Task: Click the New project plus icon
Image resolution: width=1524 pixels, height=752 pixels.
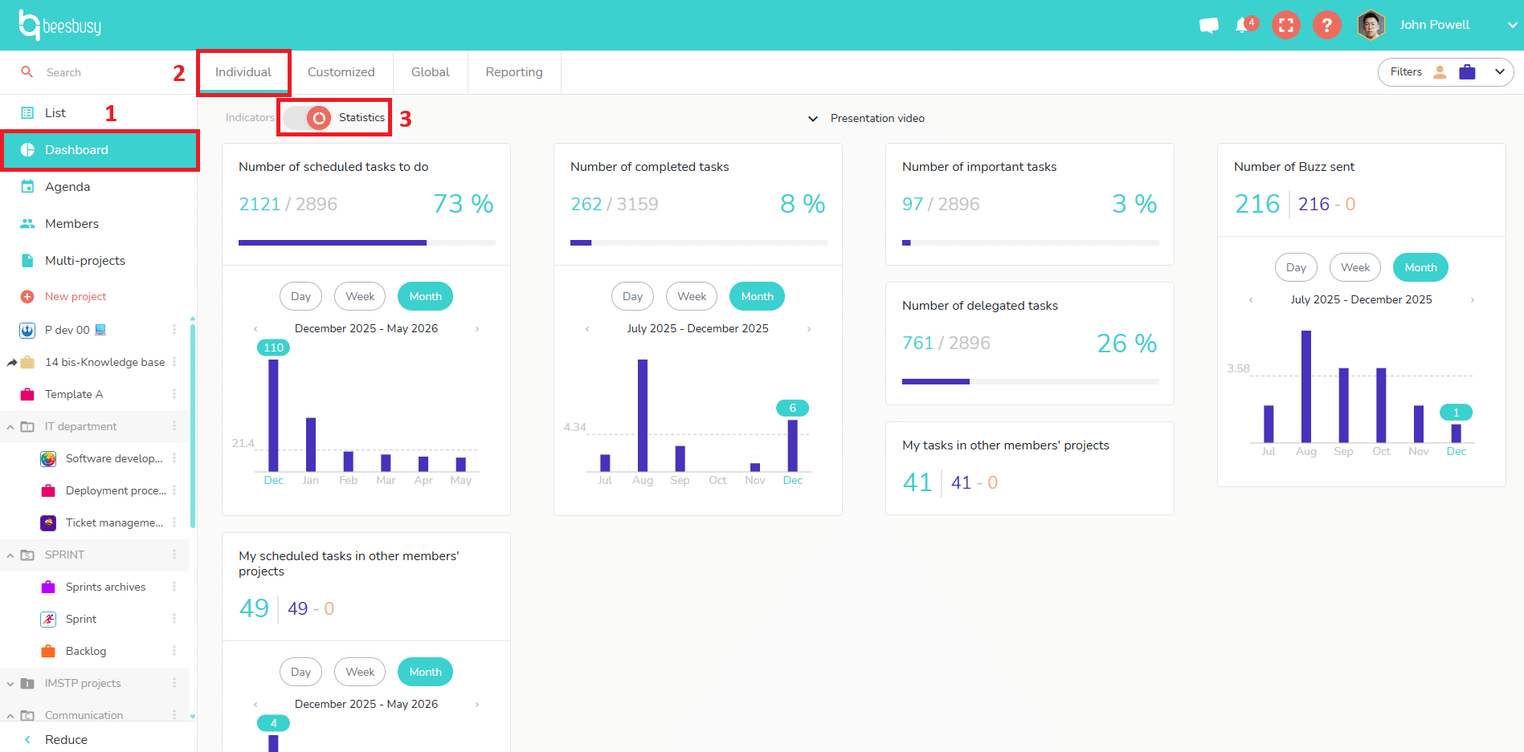Action: (27, 295)
